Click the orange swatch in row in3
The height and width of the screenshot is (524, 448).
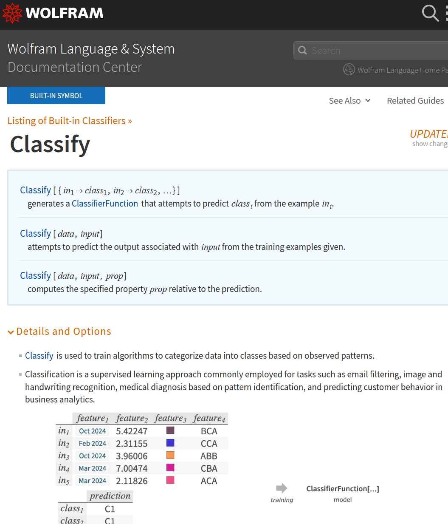pos(170,455)
